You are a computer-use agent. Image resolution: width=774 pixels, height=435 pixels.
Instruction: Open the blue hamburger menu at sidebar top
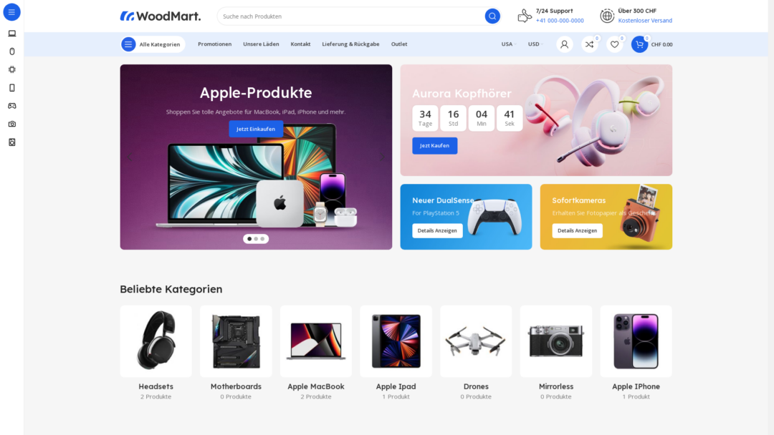click(x=12, y=12)
